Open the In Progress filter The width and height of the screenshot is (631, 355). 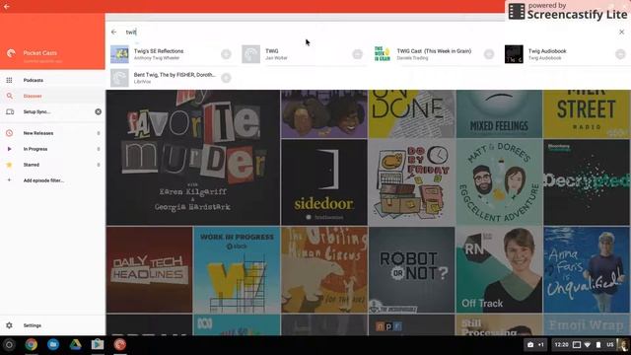pos(52,149)
